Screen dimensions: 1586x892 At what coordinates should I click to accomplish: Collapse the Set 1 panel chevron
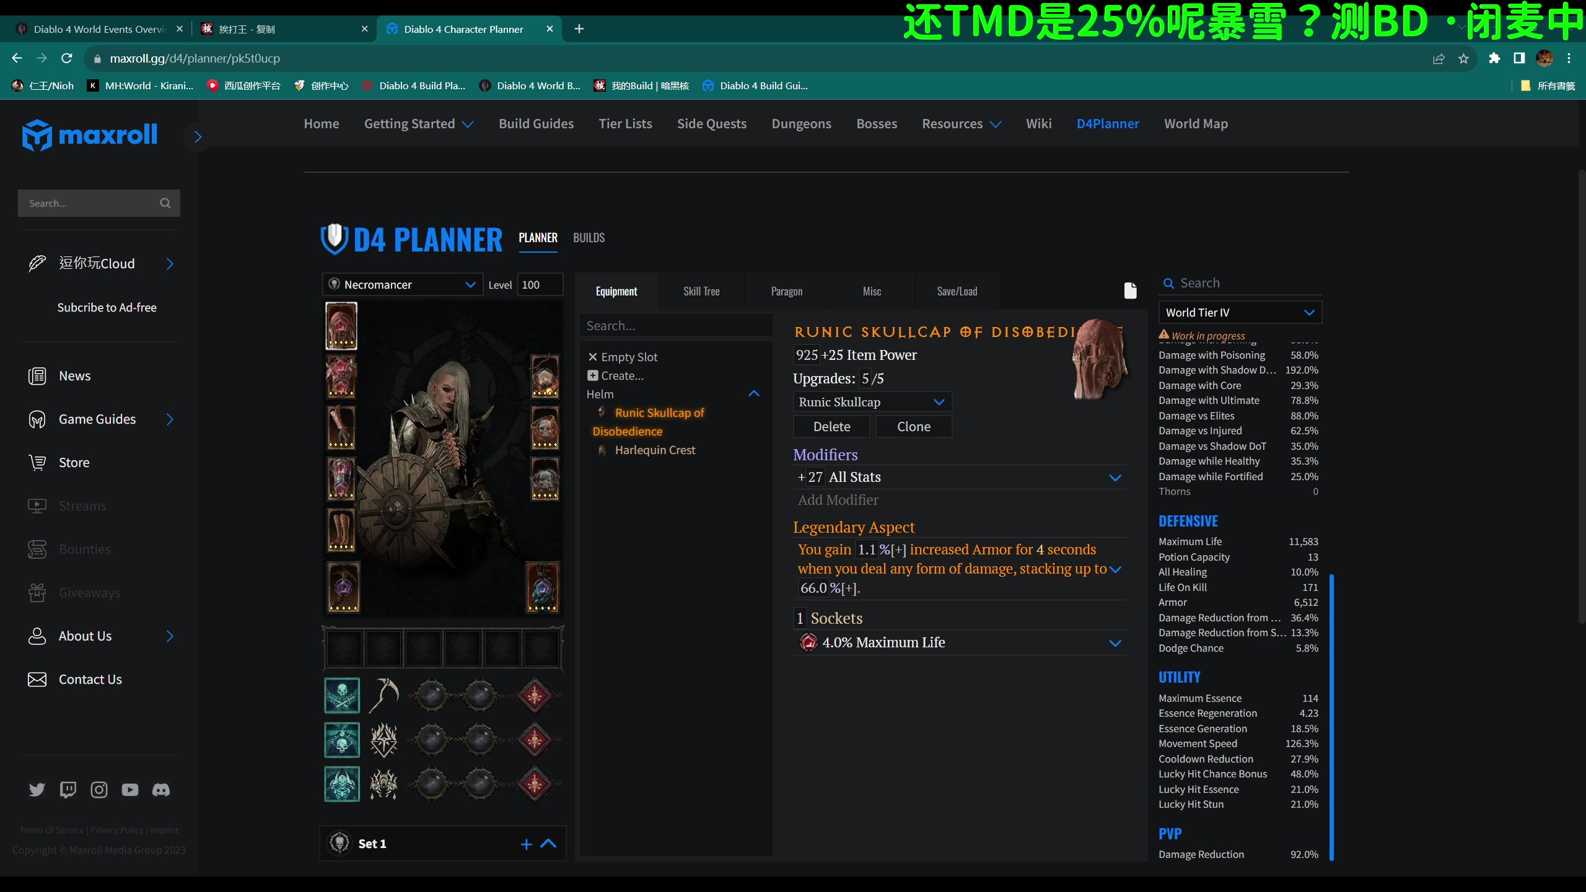pos(548,844)
